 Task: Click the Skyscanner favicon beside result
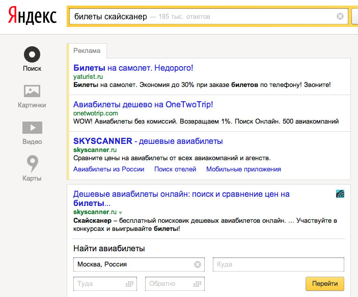(x=340, y=194)
